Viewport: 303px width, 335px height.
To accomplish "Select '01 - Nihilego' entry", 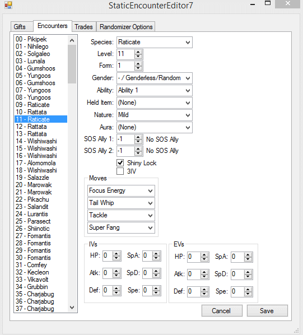I will coord(41,46).
